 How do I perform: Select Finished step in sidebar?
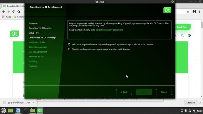tap(33, 66)
